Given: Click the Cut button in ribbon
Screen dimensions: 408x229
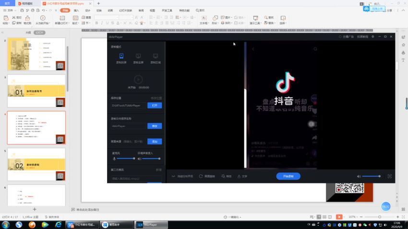Looking at the screenshot, I should [x=17, y=17].
